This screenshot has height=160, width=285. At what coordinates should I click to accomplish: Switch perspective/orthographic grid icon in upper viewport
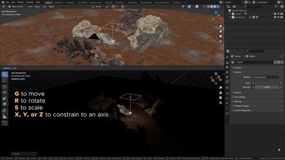(220, 41)
